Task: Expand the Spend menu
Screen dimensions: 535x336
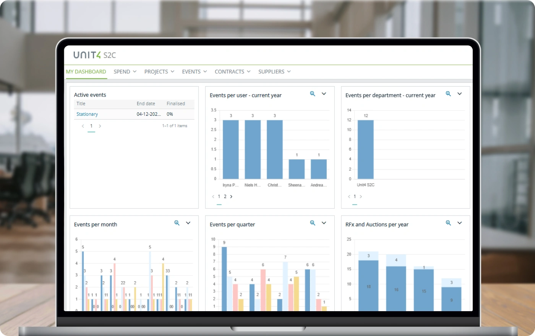Action: [125, 71]
